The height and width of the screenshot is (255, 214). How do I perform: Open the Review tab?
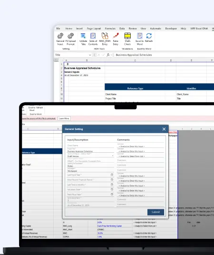point(133,29)
